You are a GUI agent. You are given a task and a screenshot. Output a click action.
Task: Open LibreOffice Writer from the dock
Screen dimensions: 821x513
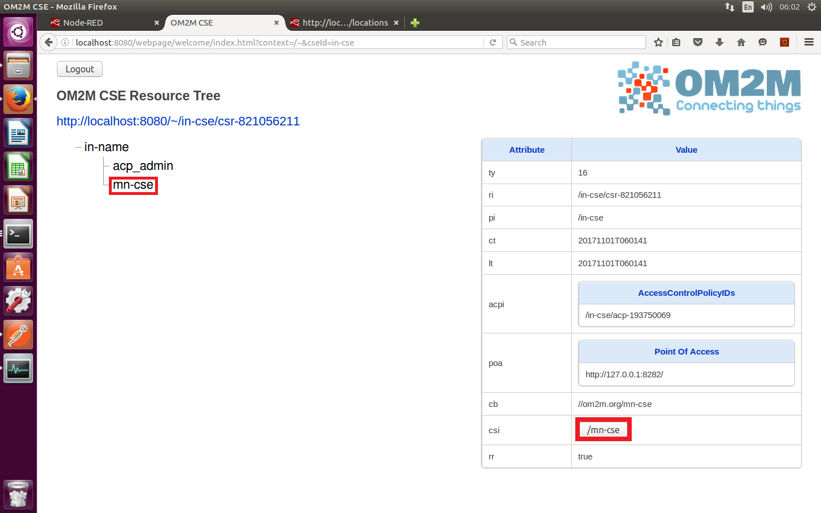click(18, 132)
